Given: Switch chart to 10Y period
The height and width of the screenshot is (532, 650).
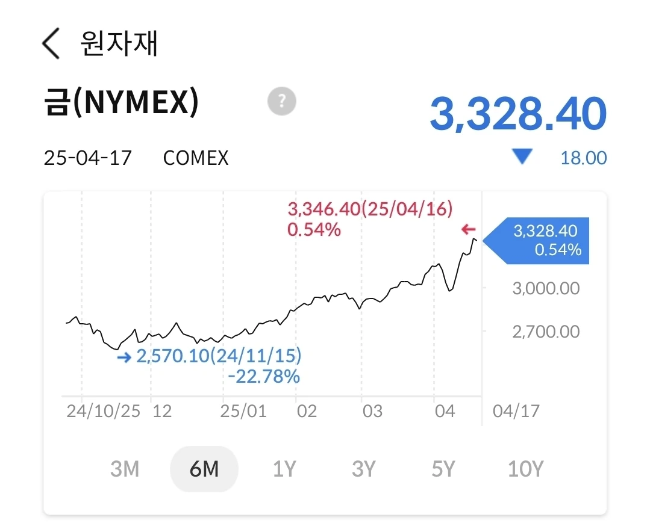Looking at the screenshot, I should pos(525,469).
